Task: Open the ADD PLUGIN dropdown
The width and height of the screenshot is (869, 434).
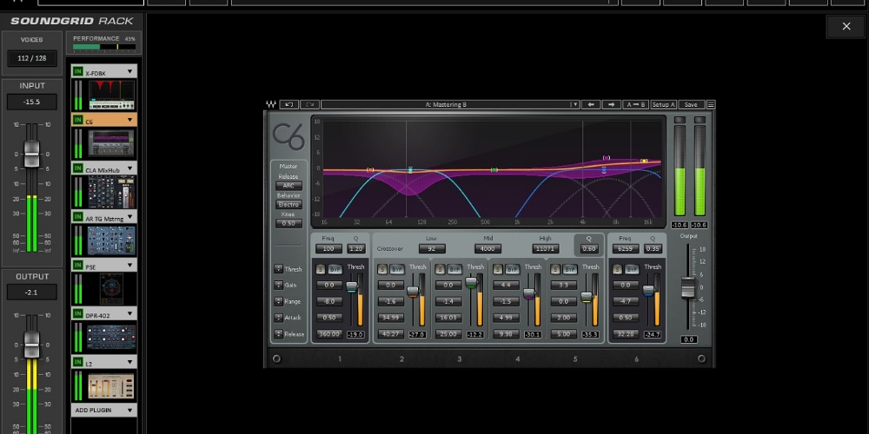Action: point(103,411)
